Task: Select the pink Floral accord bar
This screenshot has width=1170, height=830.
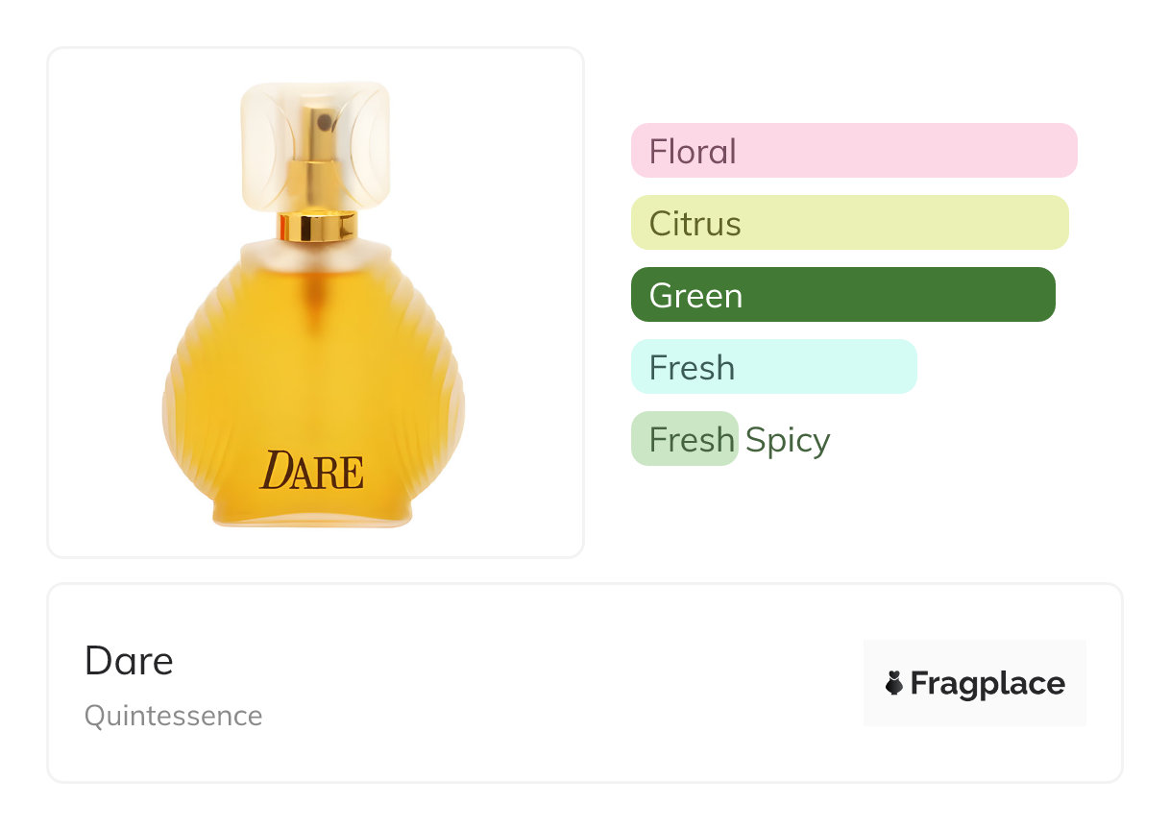Action: pos(854,151)
